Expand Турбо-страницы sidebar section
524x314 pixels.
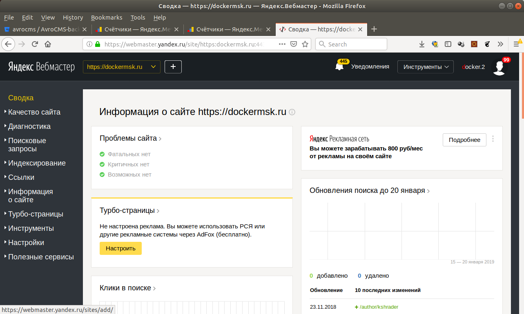point(36,214)
